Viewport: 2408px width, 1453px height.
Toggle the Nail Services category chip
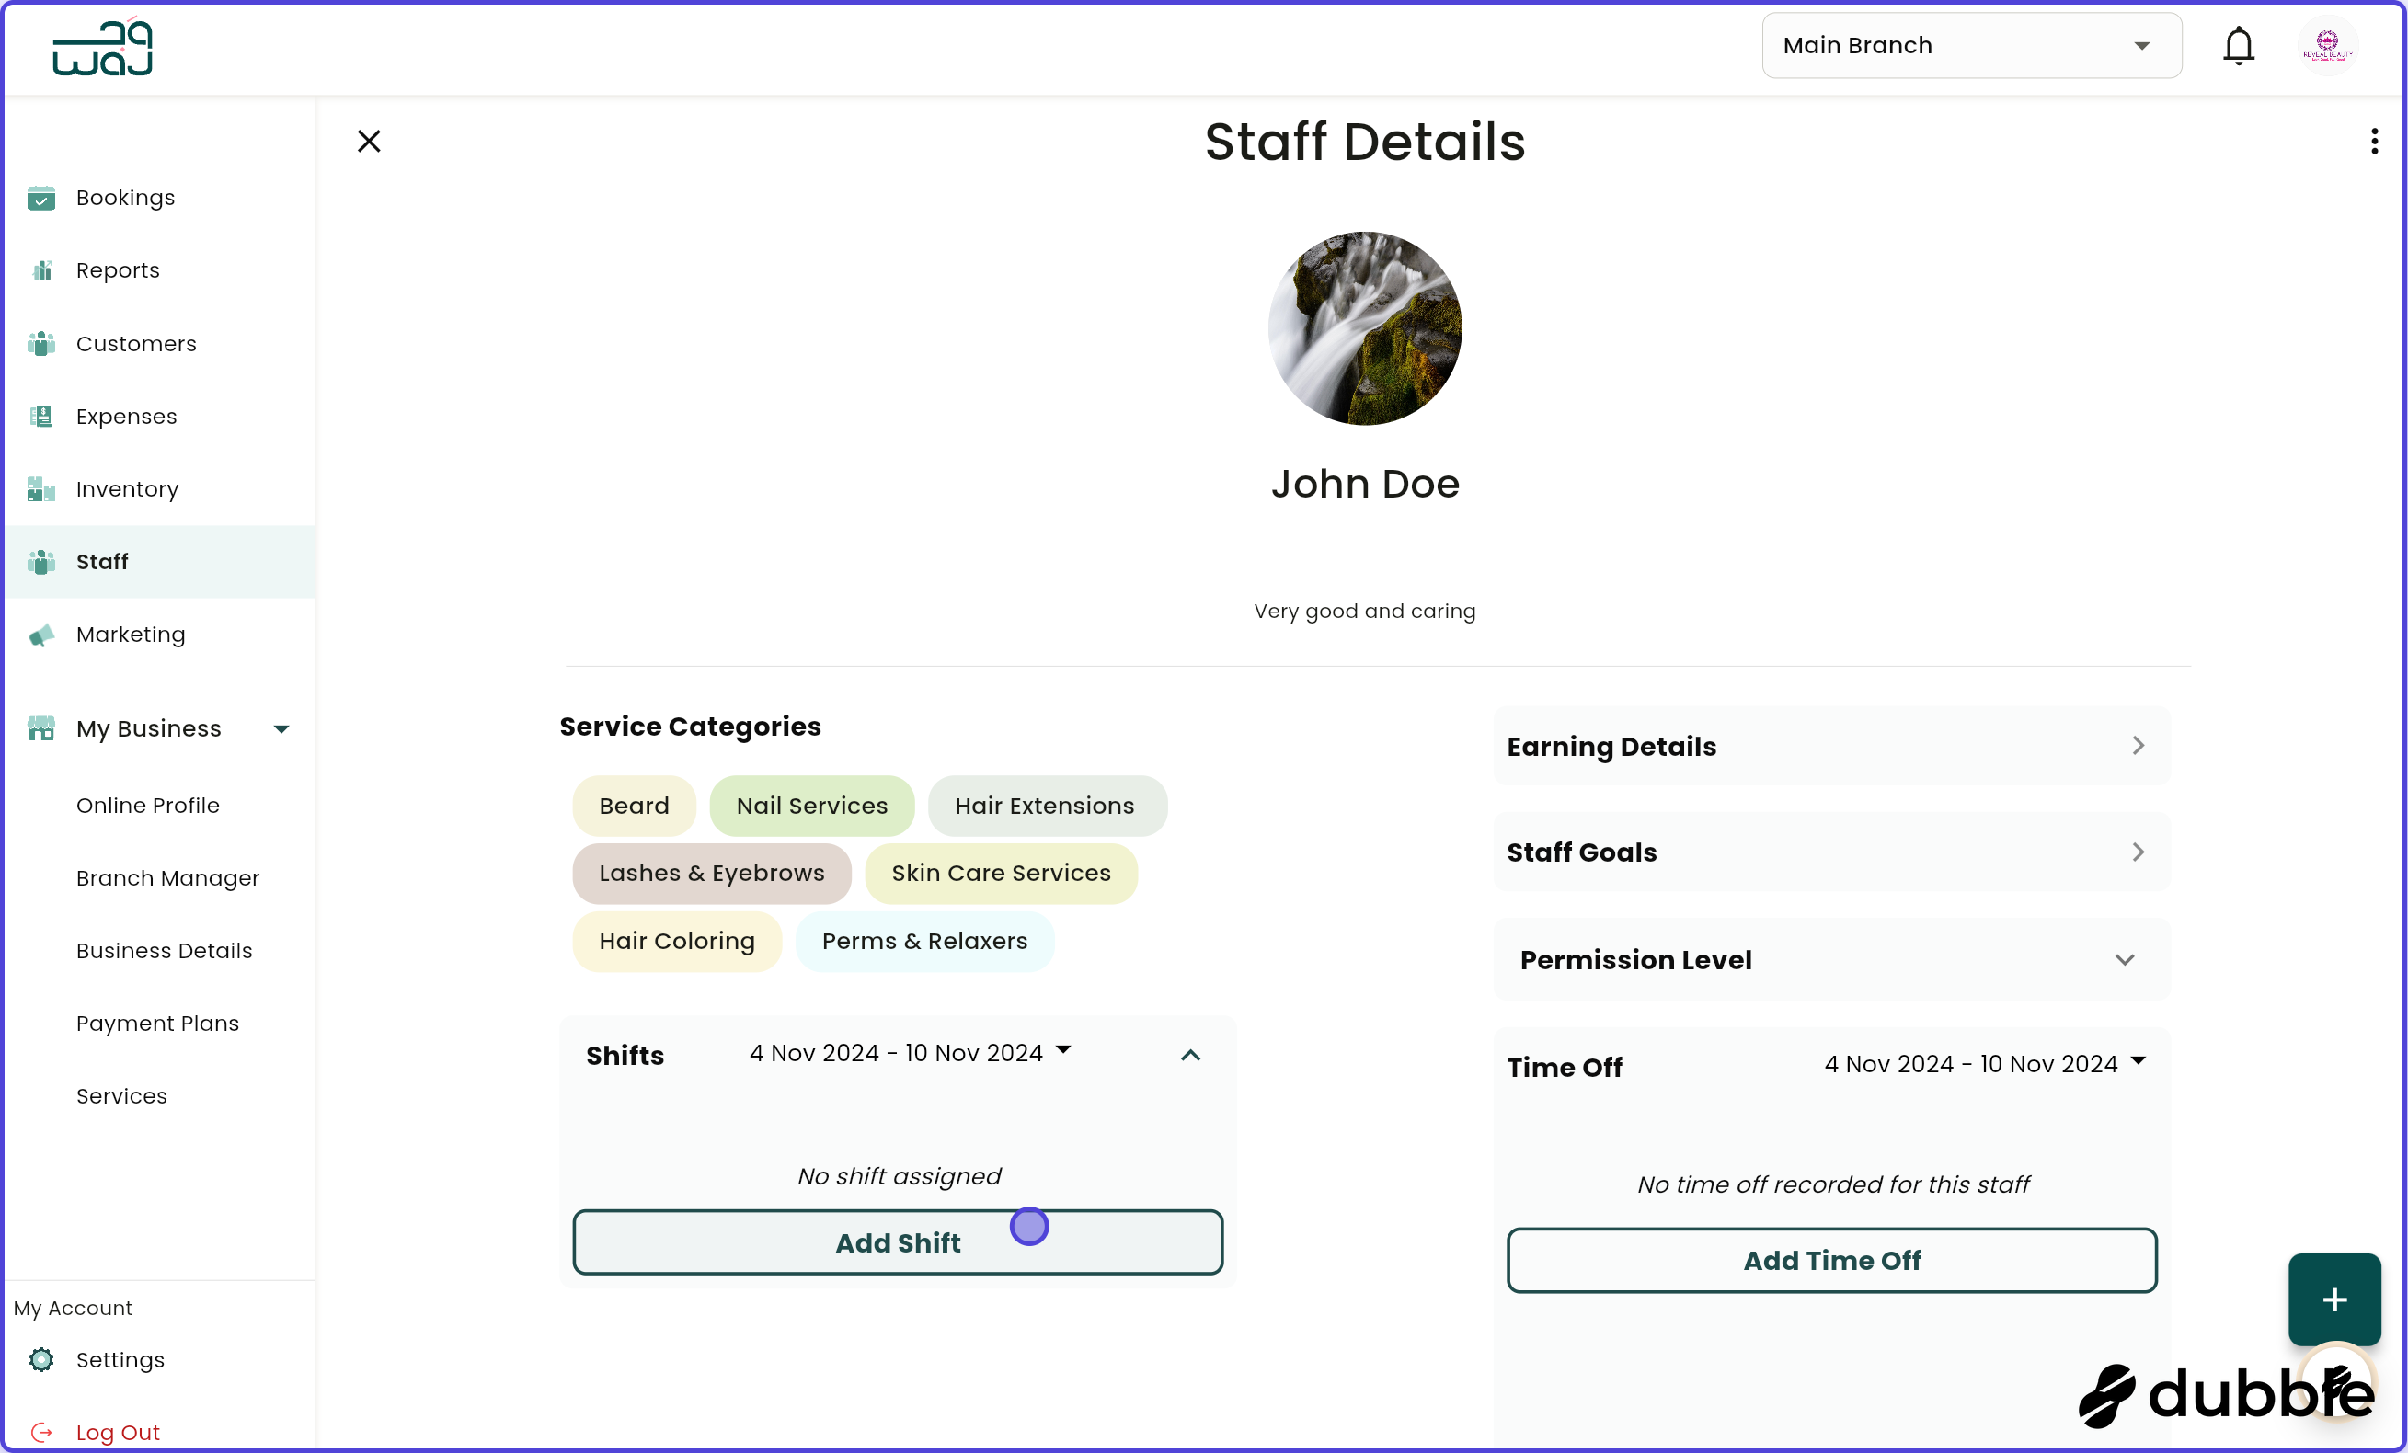pos(812,806)
